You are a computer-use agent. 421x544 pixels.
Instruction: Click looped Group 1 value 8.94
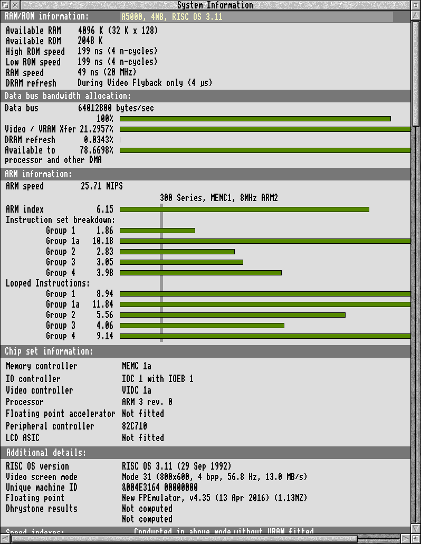[105, 293]
